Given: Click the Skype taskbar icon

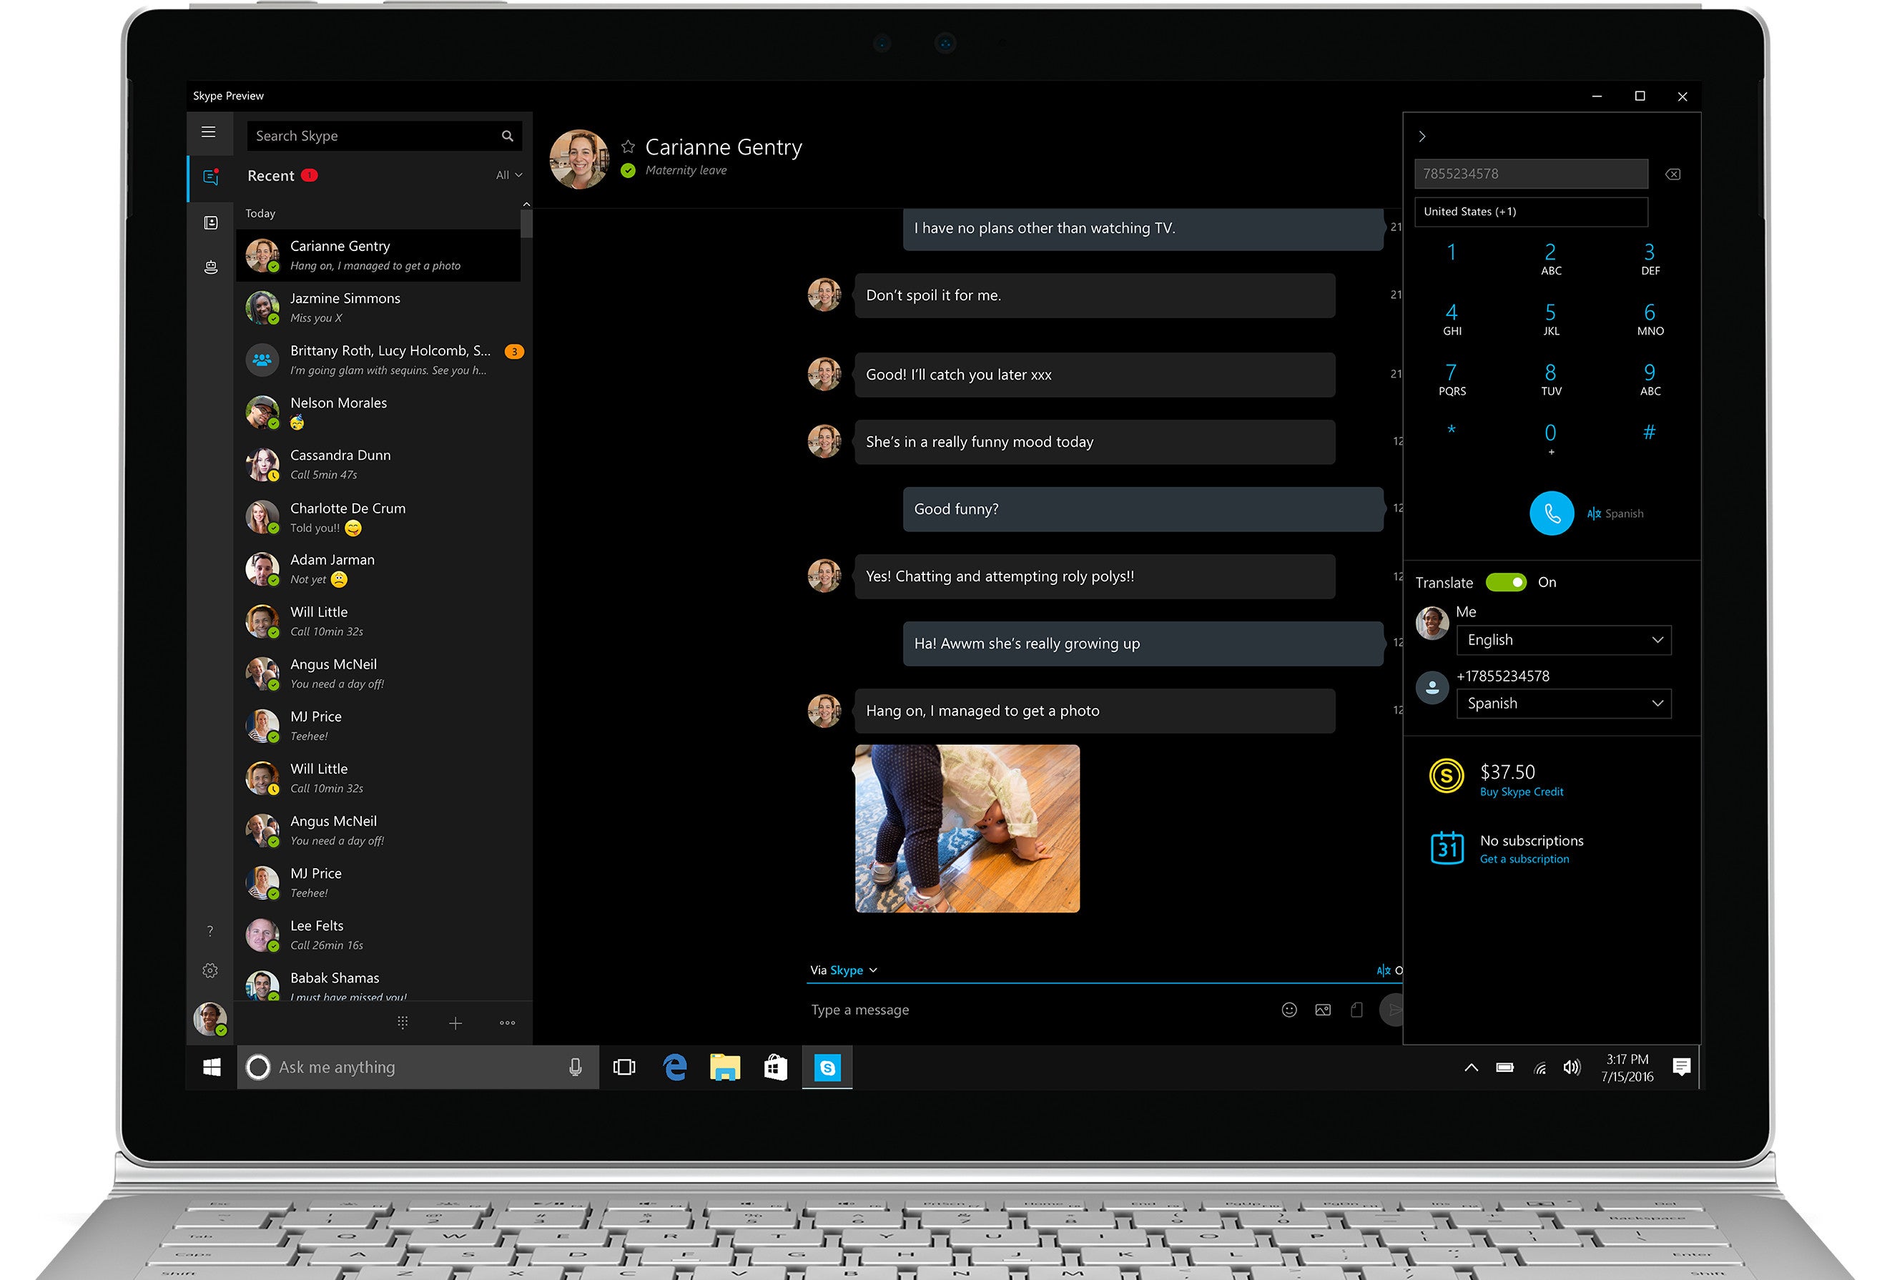Looking at the screenshot, I should tap(827, 1065).
